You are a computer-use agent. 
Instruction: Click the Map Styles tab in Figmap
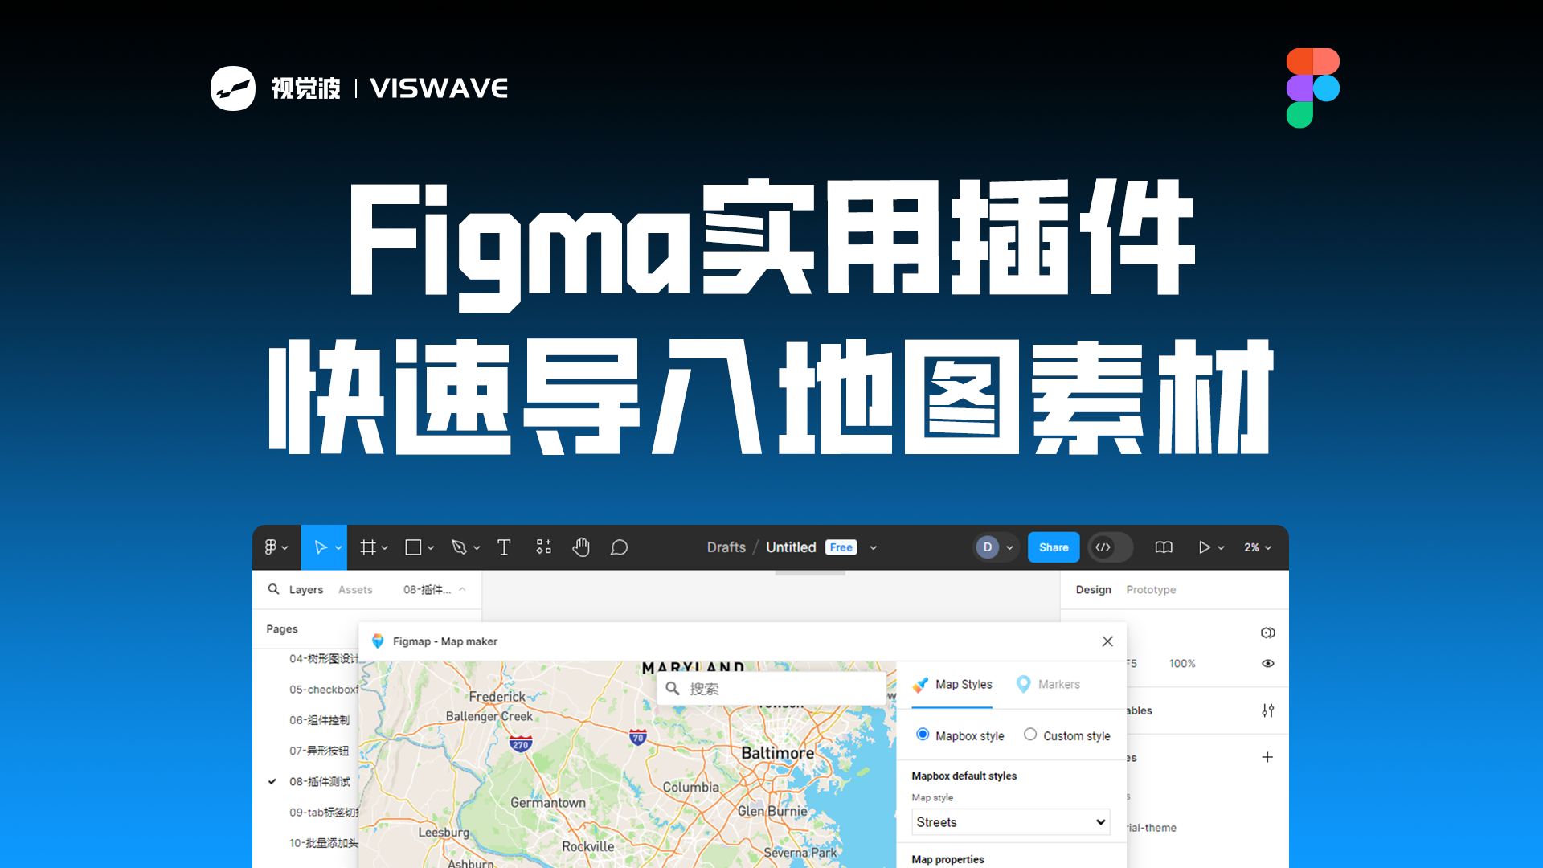pos(955,684)
